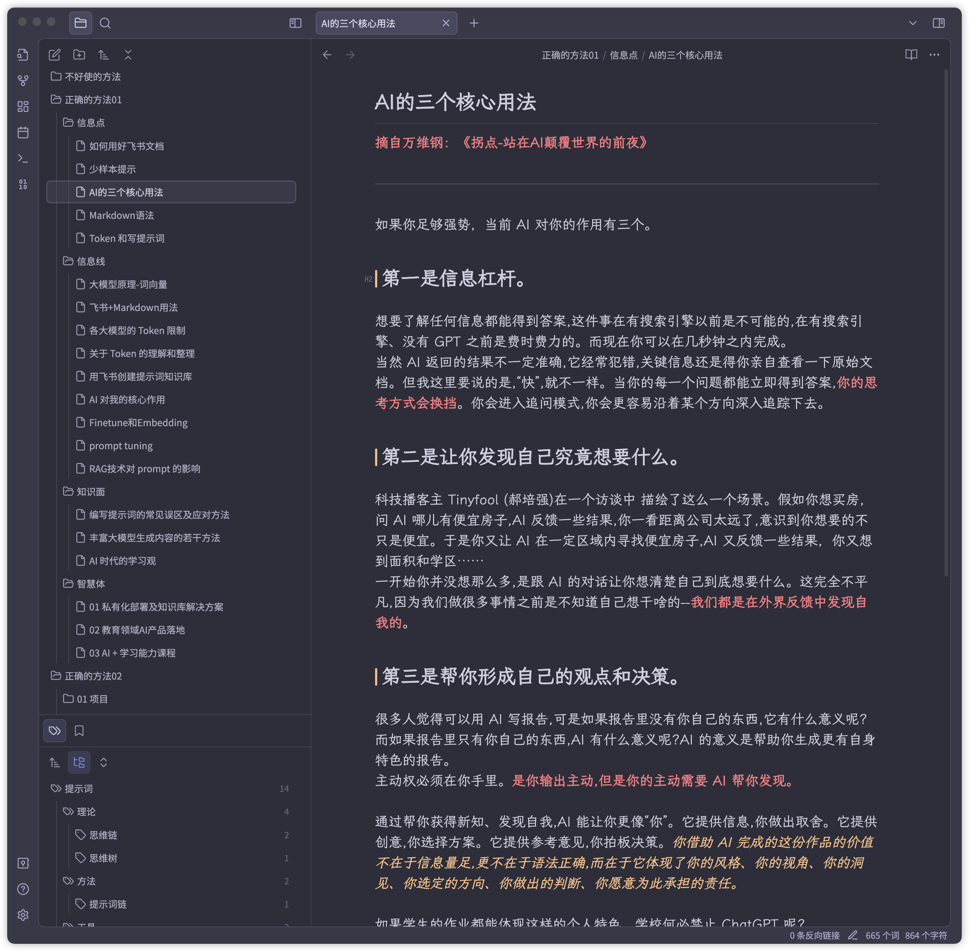
Task: Collapse the 正确的方法01 folder
Action: (171, 99)
